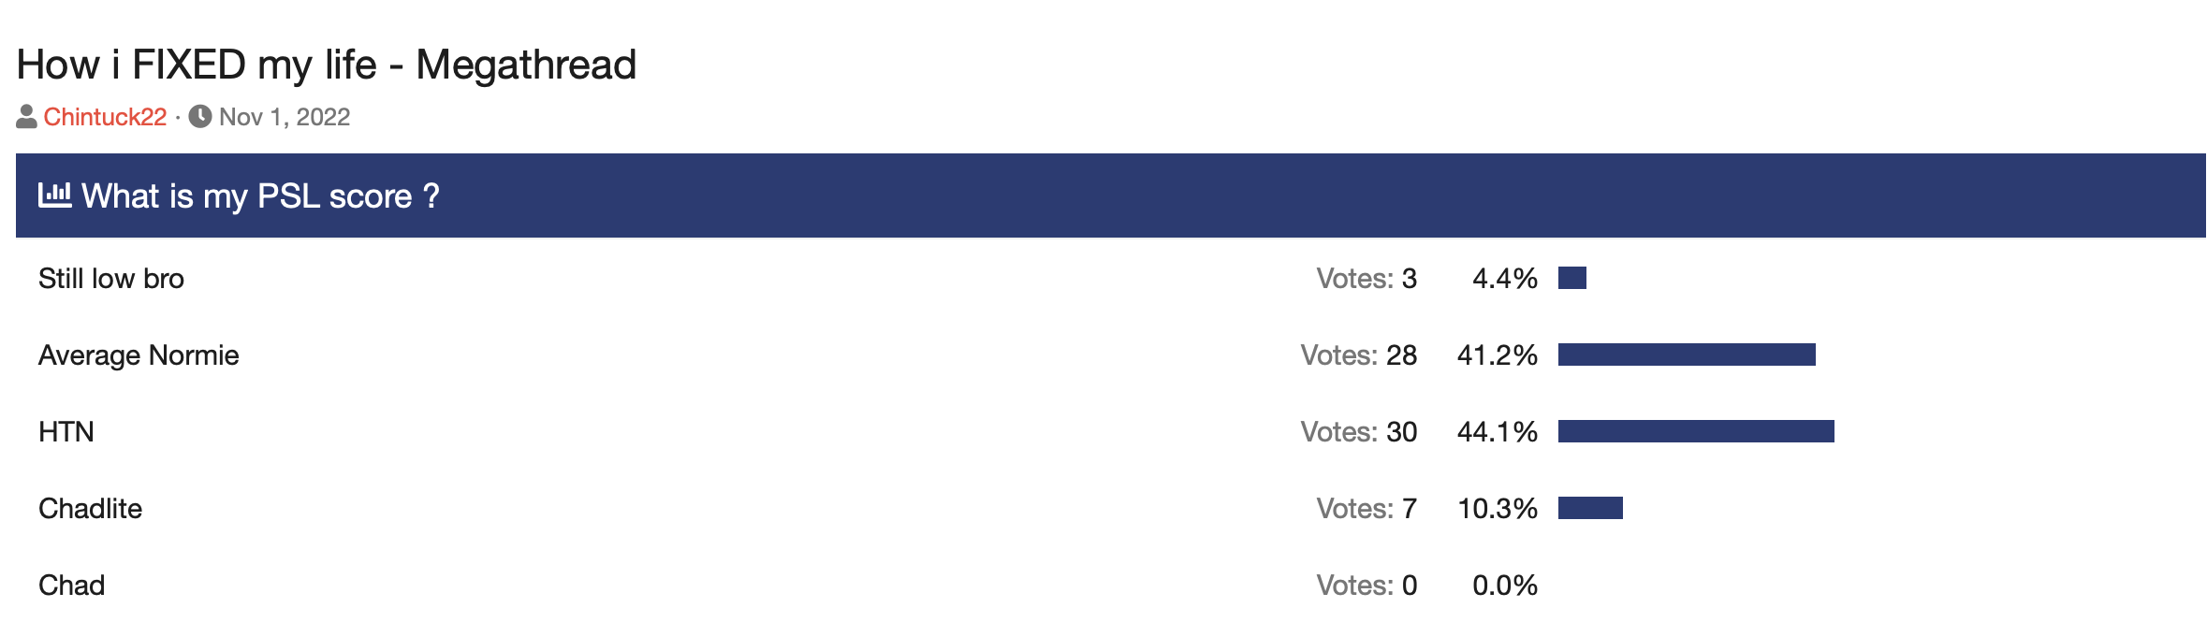Click the Chadlite 10.3% result bar
2207x622 pixels.
1590,508
